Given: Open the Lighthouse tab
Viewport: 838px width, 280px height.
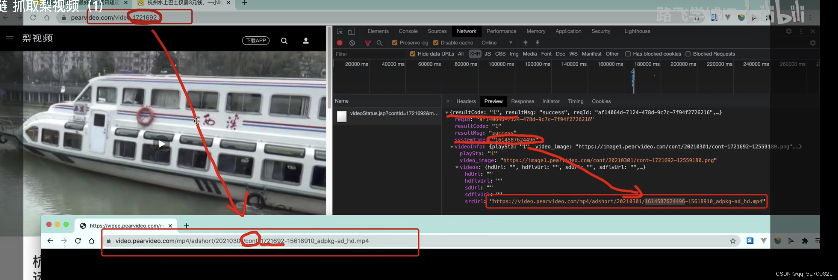Looking at the screenshot, I should coord(637,31).
